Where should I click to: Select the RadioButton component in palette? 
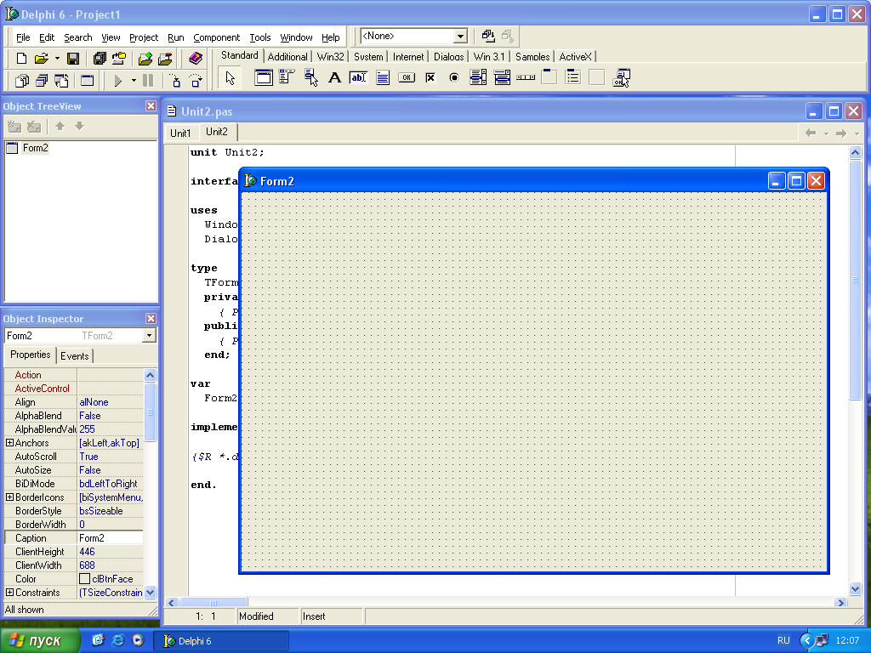454,78
